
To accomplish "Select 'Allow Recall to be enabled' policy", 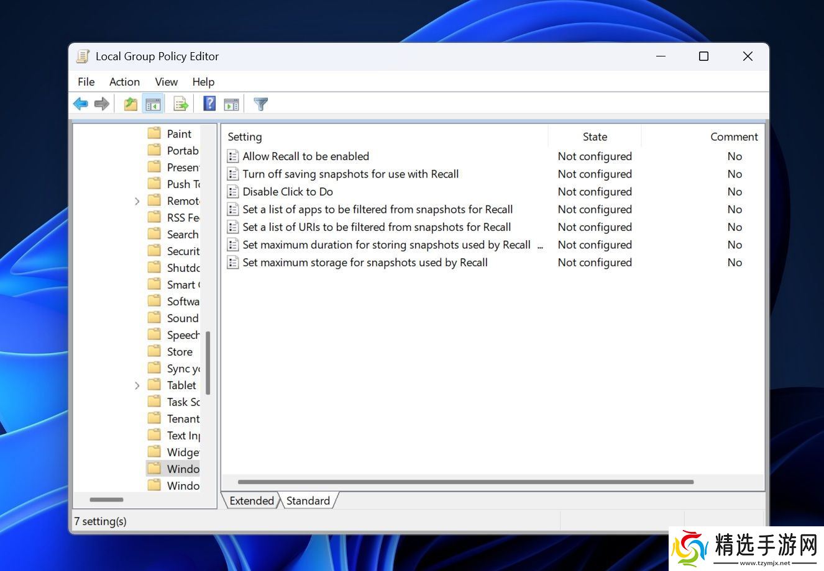I will click(x=306, y=156).
